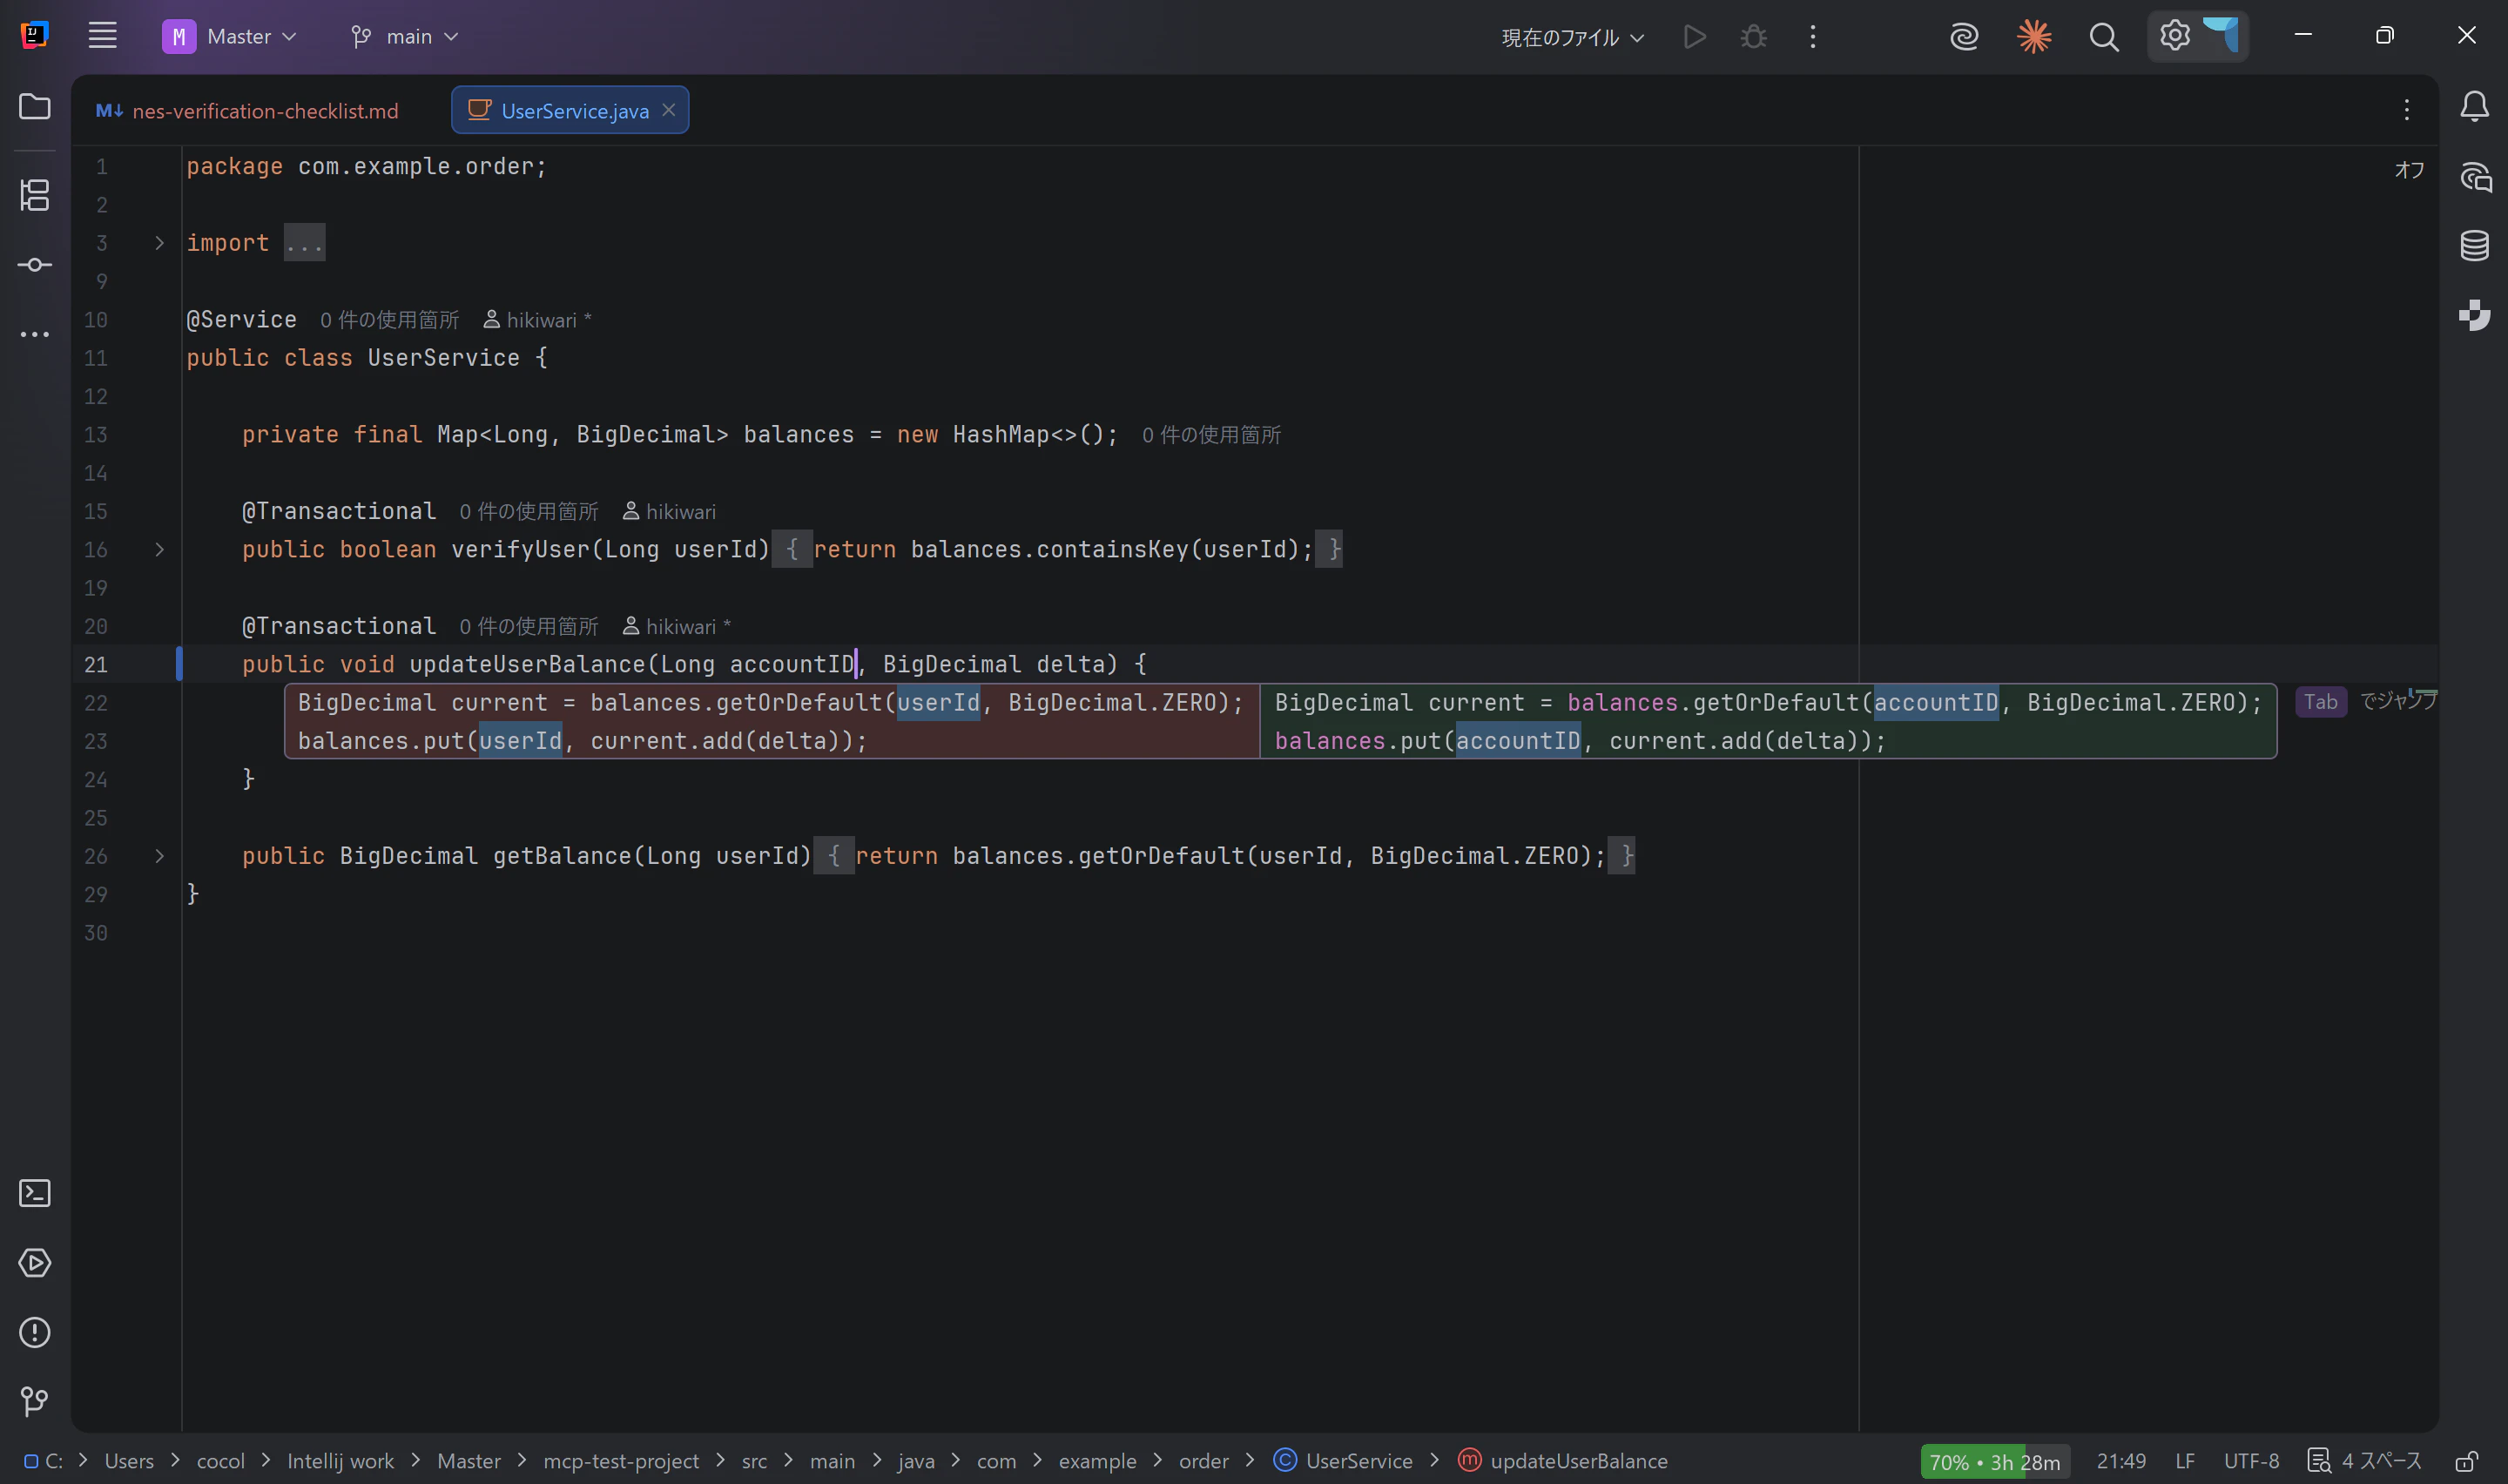
Task: Open the Project tool window folder icon
Action: [x=35, y=106]
